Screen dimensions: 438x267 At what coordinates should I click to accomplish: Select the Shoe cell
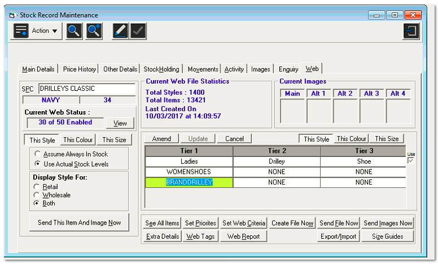tap(363, 161)
